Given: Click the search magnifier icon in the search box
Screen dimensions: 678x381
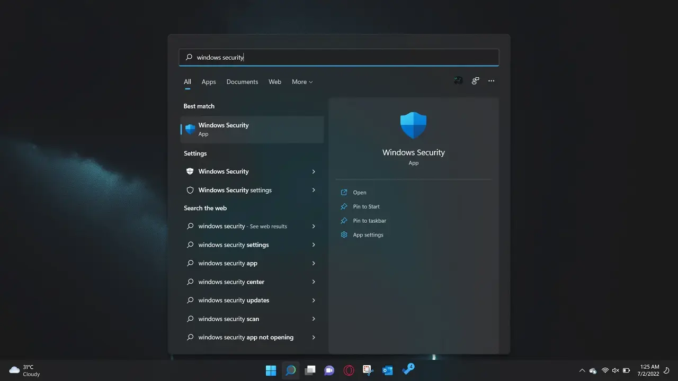Looking at the screenshot, I should click(189, 57).
